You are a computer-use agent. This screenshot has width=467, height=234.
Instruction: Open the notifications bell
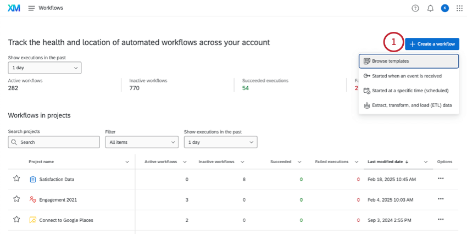tap(430, 8)
